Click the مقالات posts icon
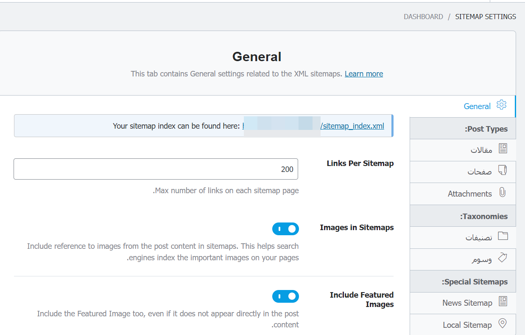 click(x=503, y=148)
